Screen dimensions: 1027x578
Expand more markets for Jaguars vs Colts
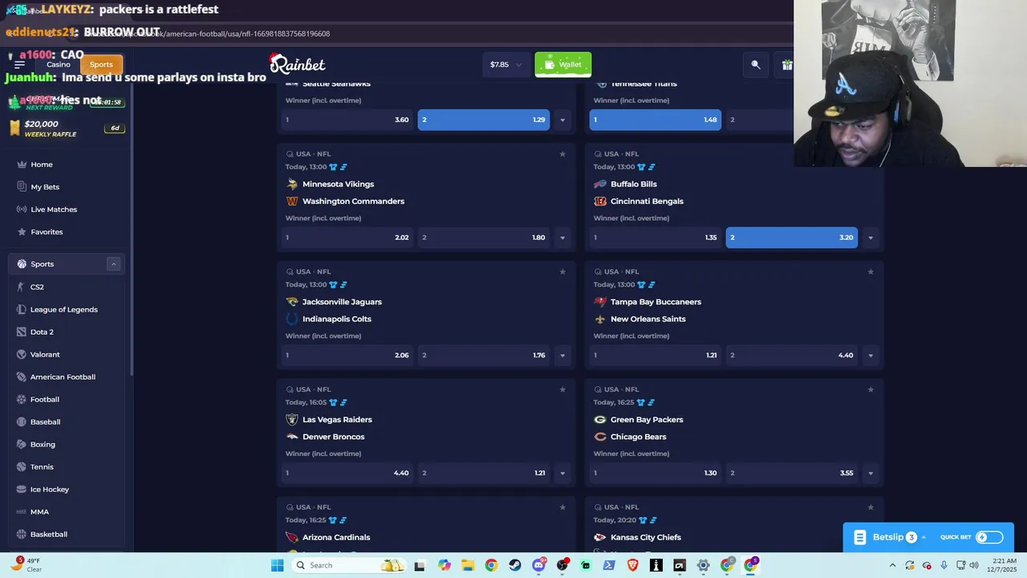[562, 355]
